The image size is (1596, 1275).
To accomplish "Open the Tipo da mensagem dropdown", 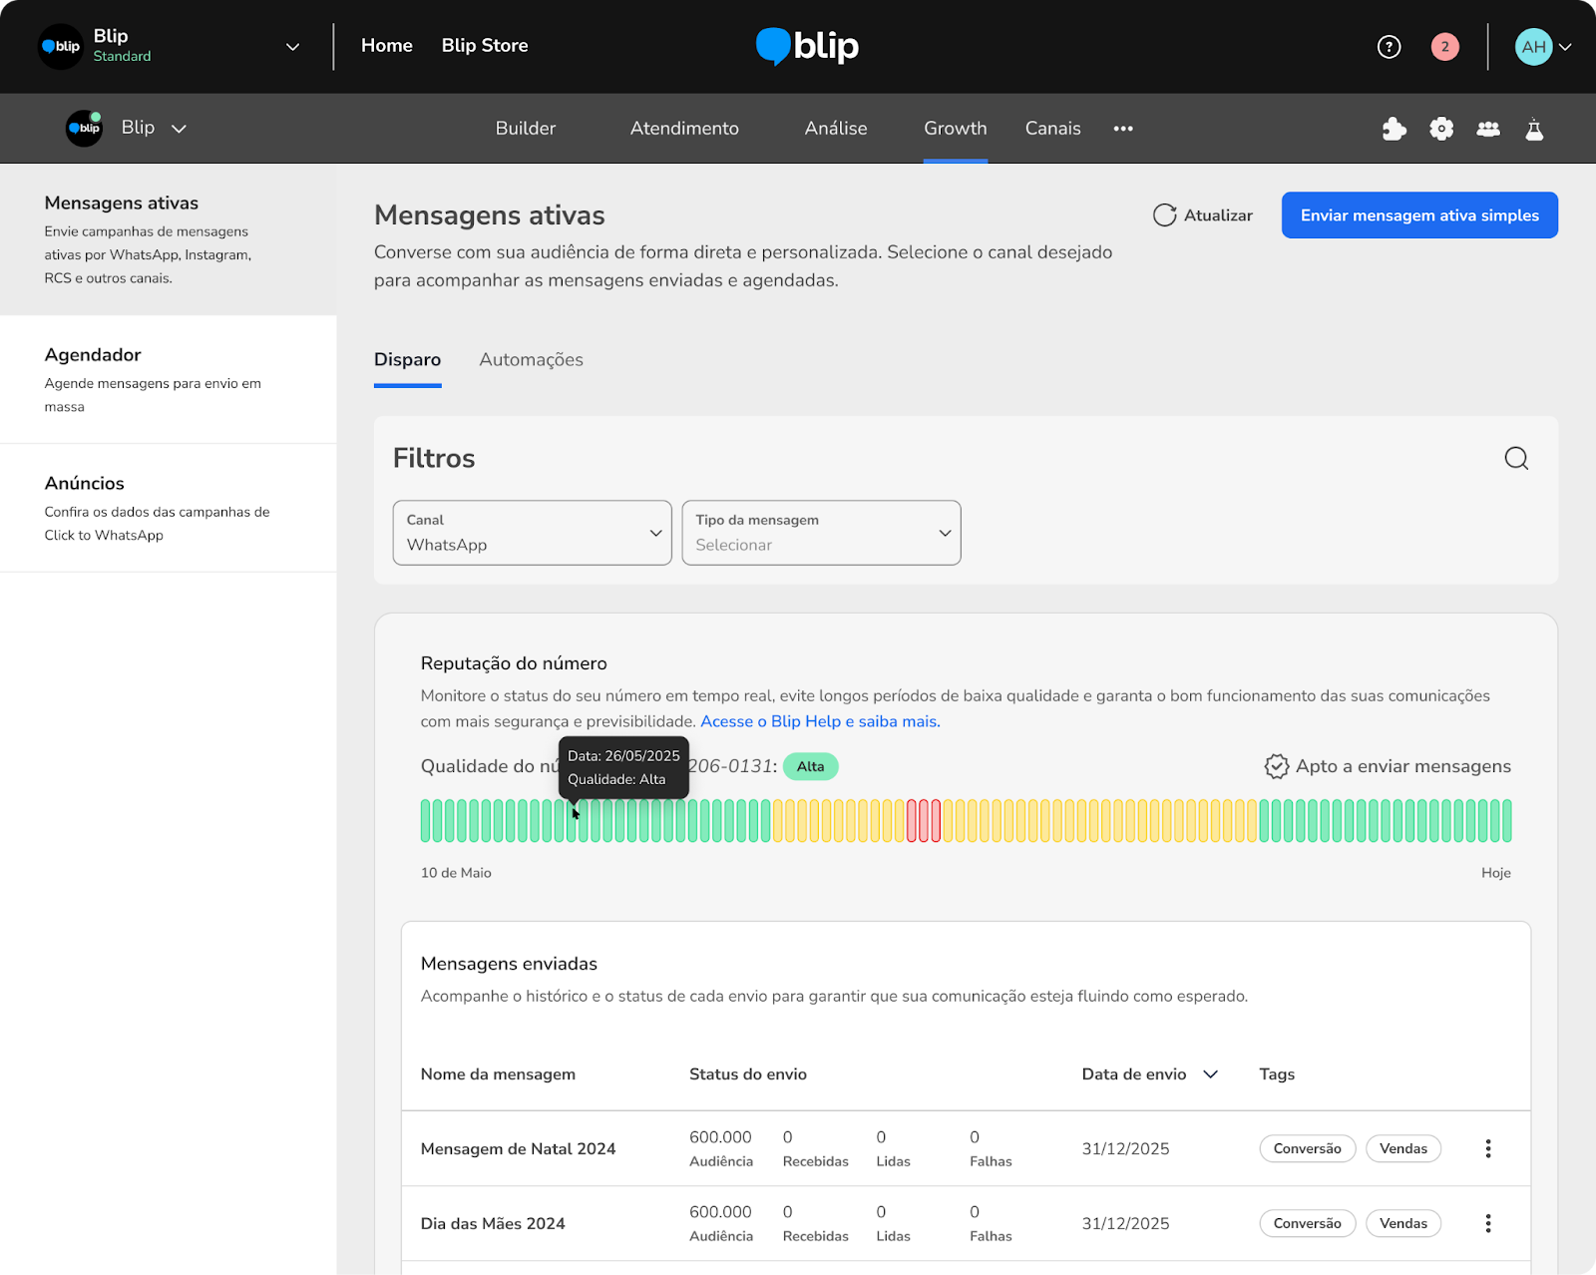I will pyautogui.click(x=821, y=533).
